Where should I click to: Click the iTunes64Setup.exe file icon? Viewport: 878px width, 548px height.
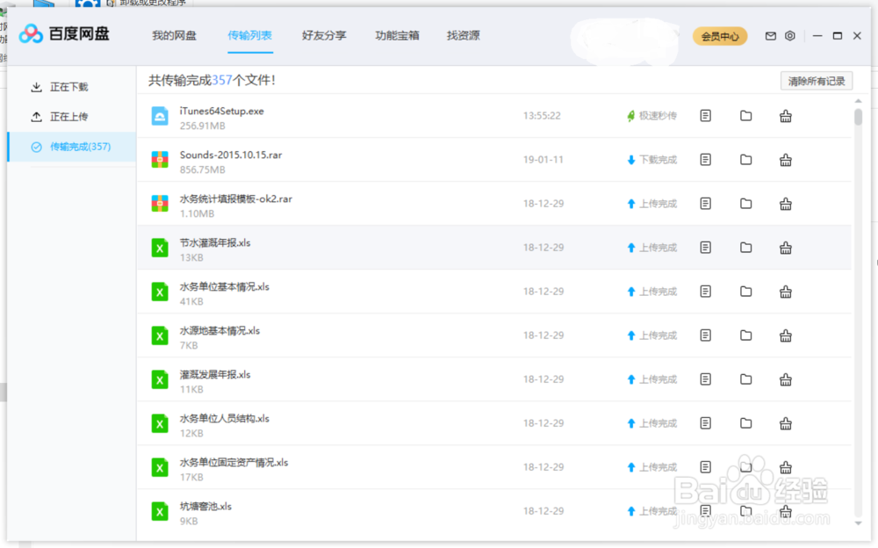coord(160,116)
